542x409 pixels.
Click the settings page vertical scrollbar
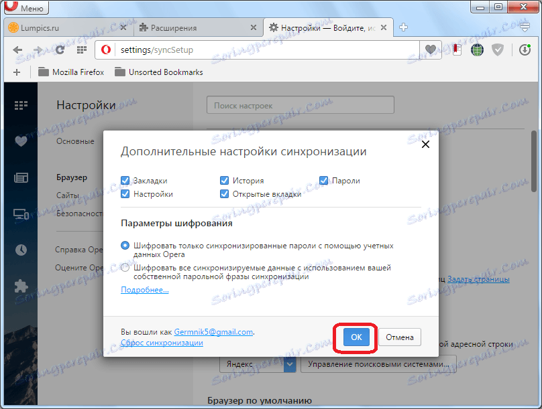[x=534, y=161]
